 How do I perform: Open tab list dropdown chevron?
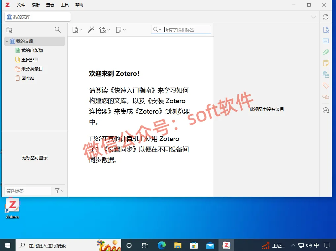pos(313,17)
